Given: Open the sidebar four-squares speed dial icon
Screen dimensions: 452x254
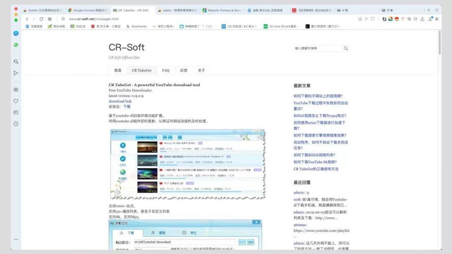Looking at the screenshot, I should point(16,90).
